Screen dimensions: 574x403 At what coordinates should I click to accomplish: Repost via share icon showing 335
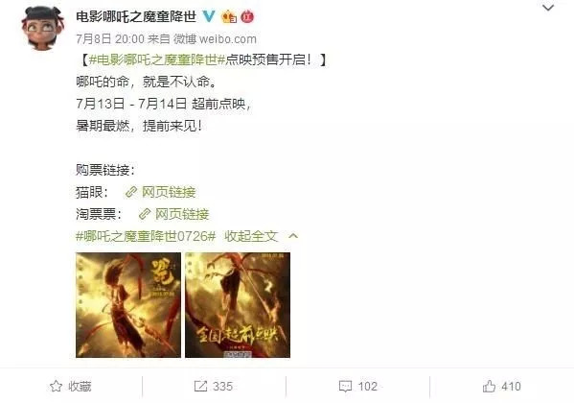pos(214,386)
